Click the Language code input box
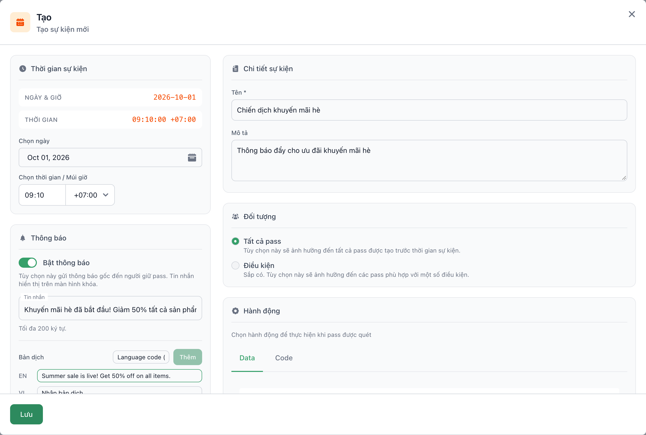 click(141, 357)
